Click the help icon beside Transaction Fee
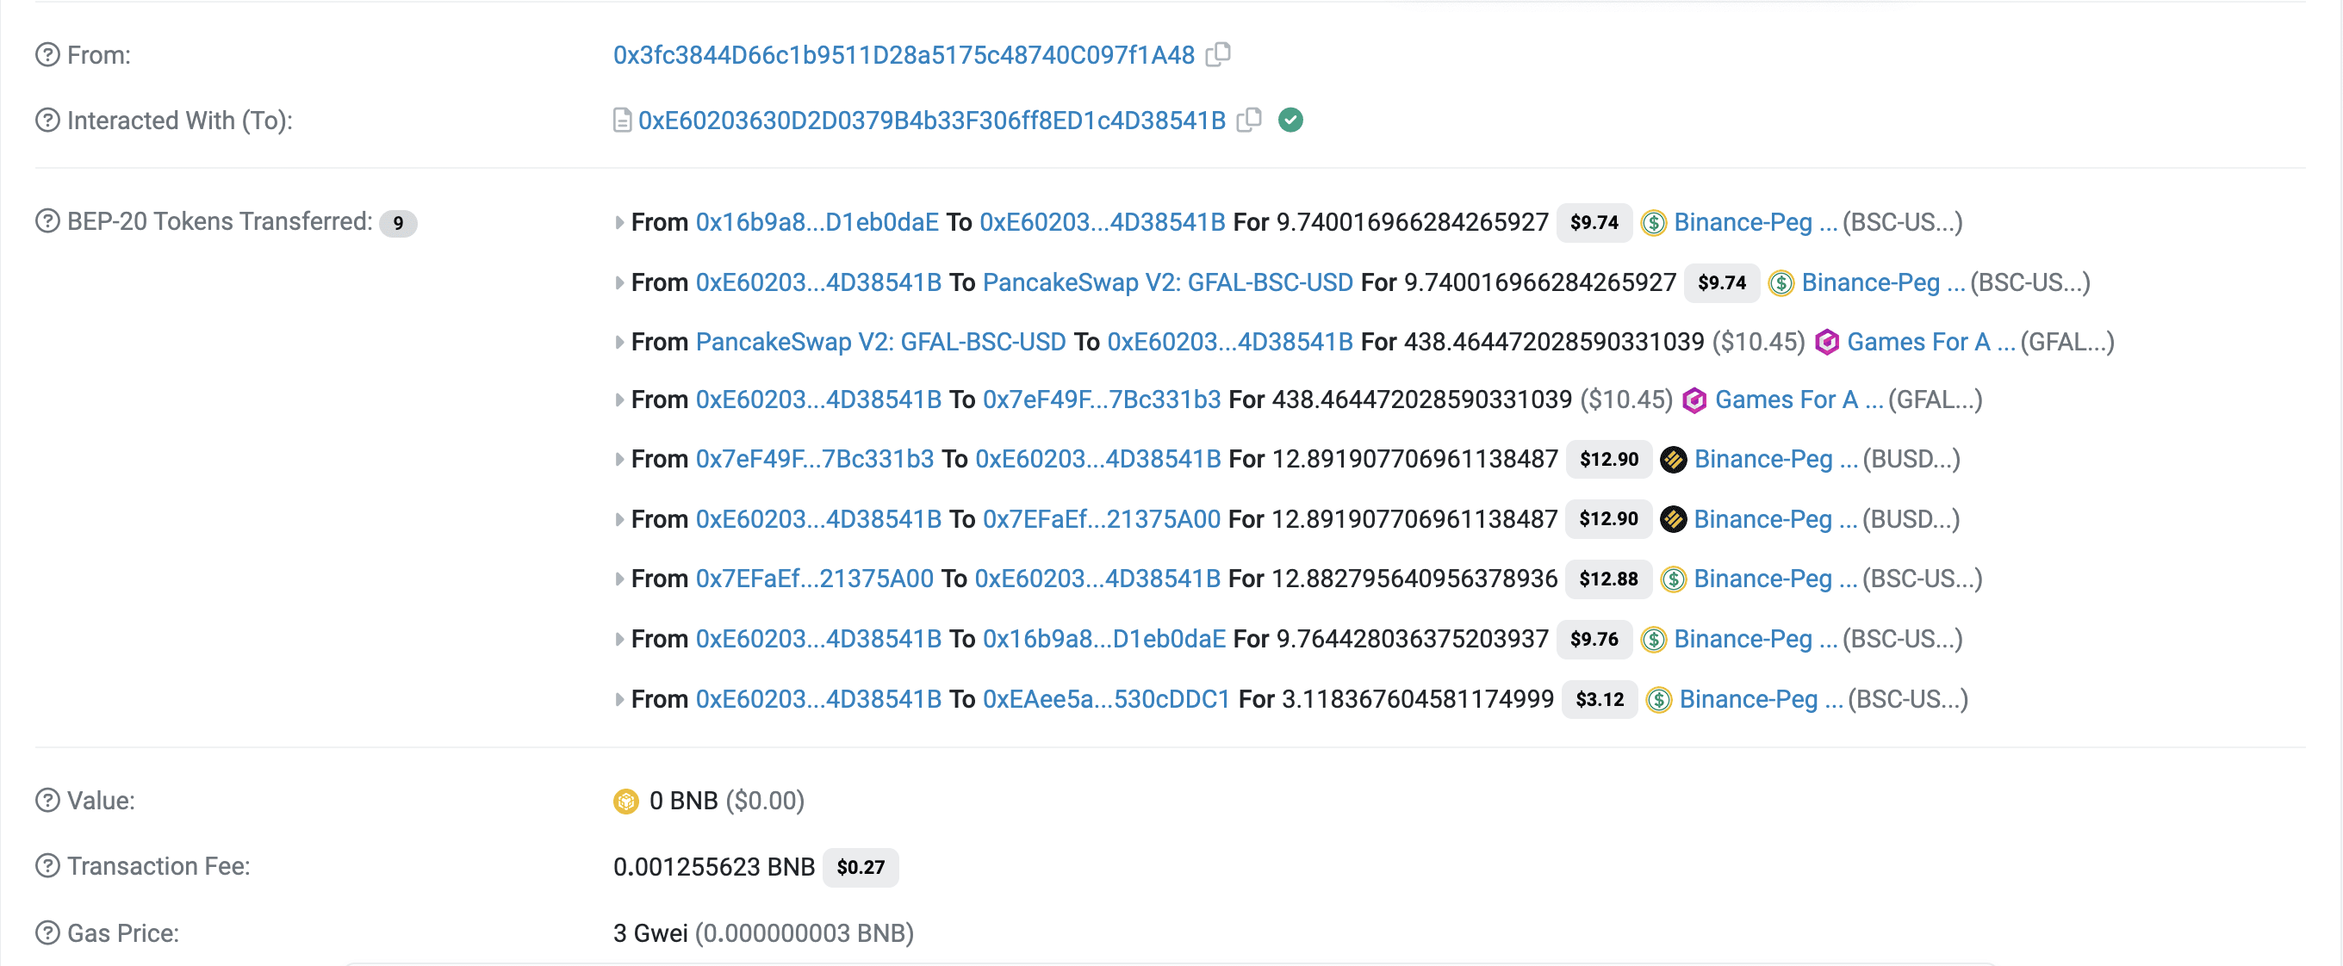 [x=47, y=866]
